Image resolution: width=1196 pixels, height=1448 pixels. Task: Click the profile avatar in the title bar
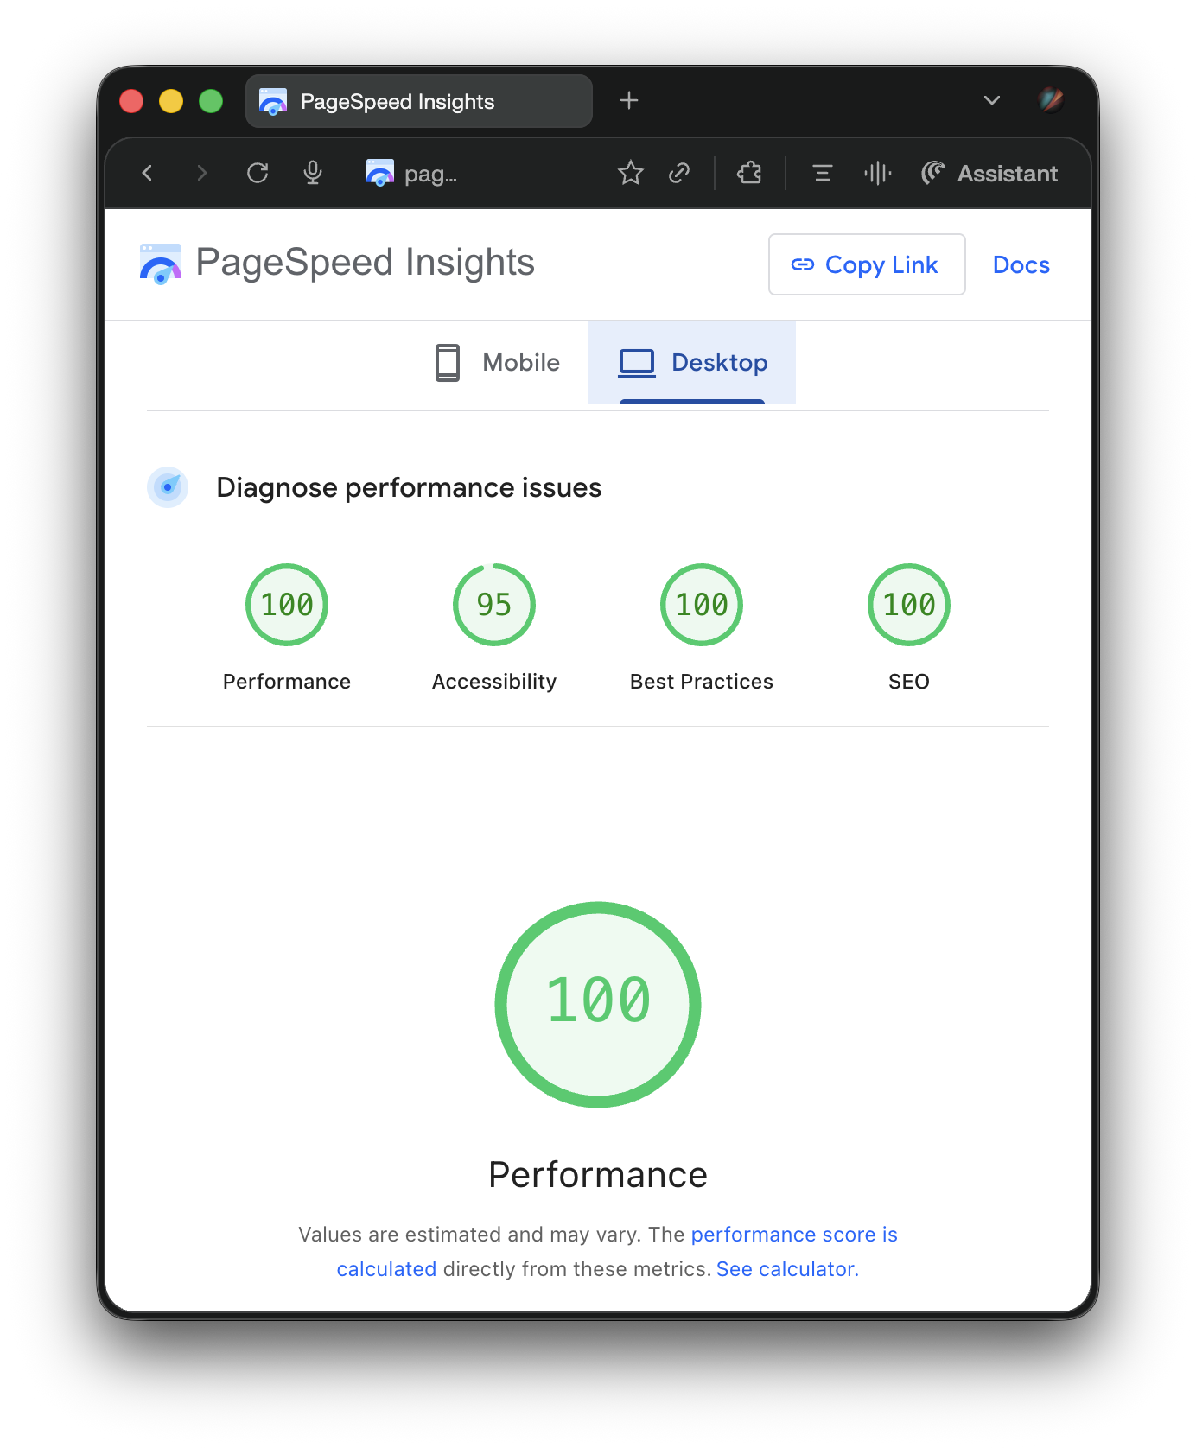(1051, 100)
